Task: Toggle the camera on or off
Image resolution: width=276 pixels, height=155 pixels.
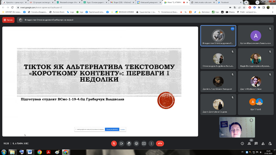Action: pos(121,143)
